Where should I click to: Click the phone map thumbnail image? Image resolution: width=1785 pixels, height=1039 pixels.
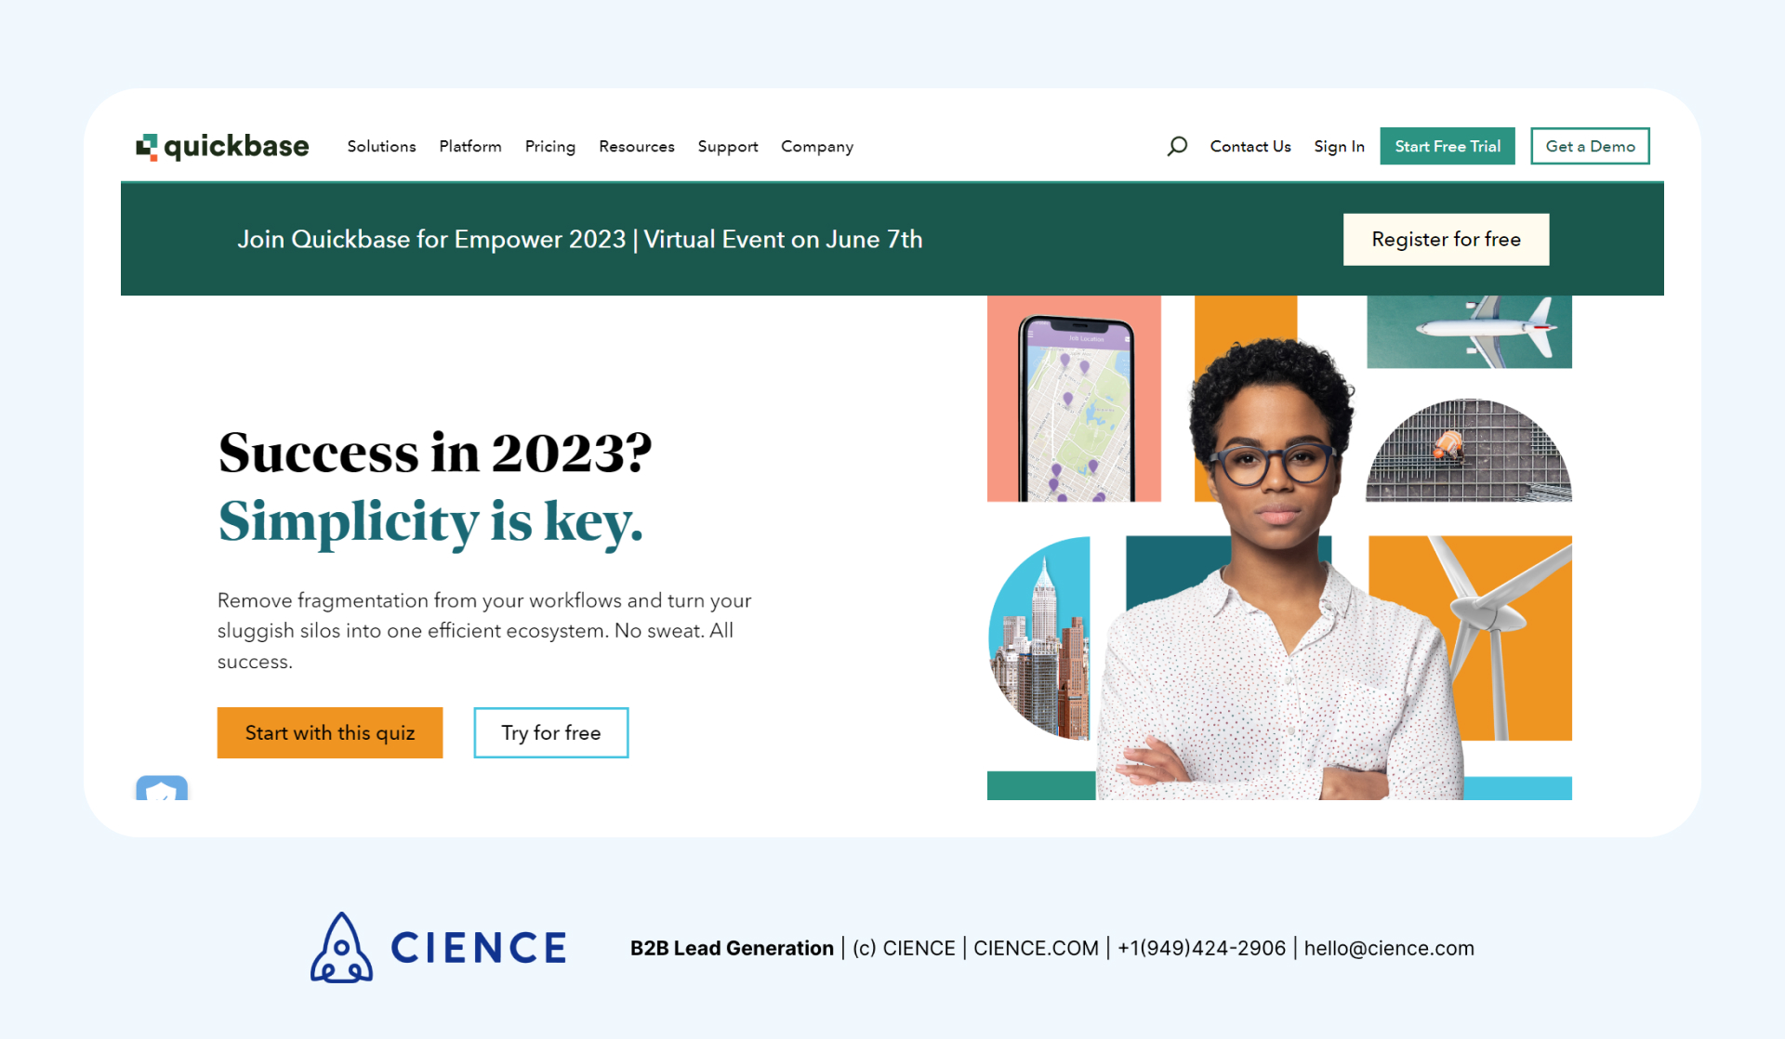coord(1074,400)
